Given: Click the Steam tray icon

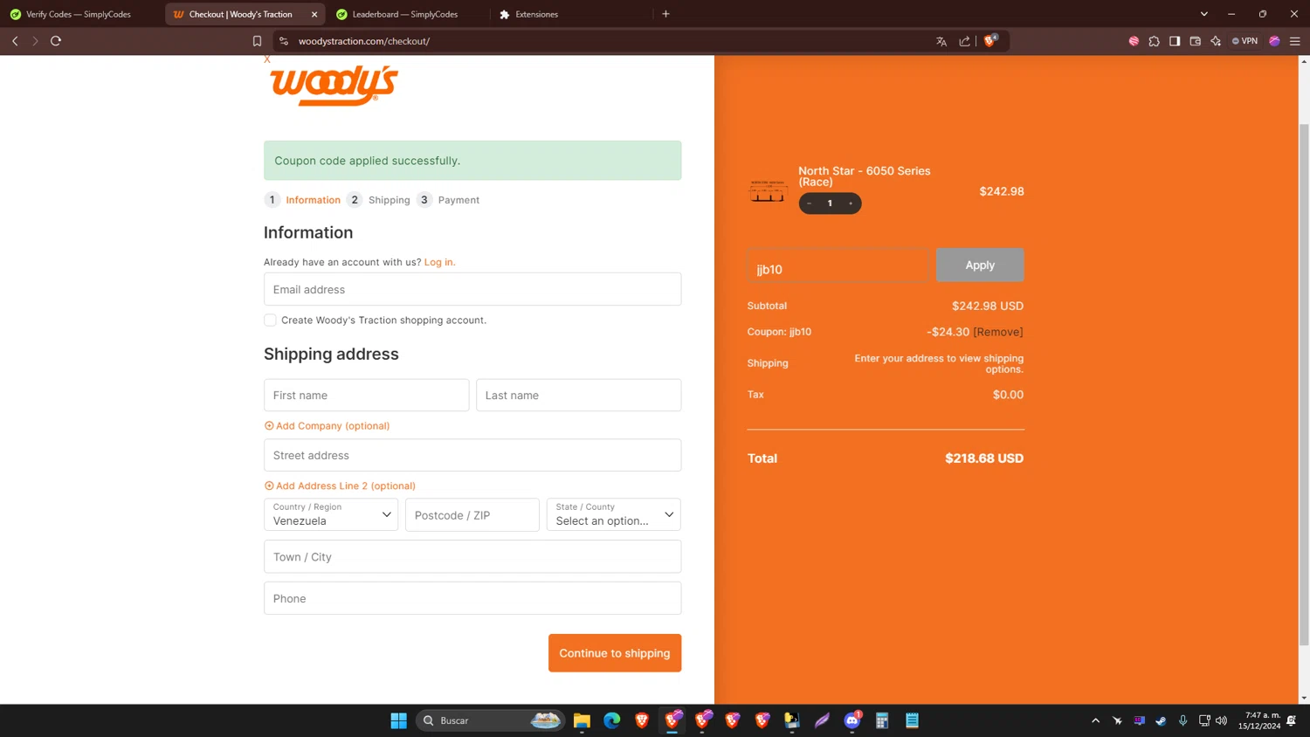Looking at the screenshot, I should [x=1161, y=720].
